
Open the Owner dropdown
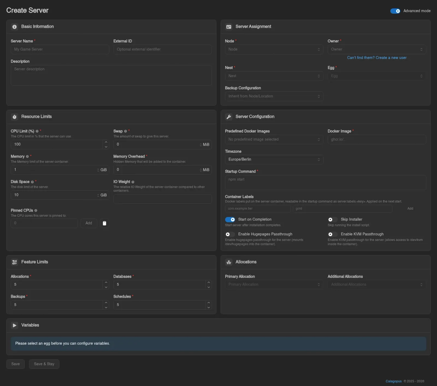(x=377, y=49)
